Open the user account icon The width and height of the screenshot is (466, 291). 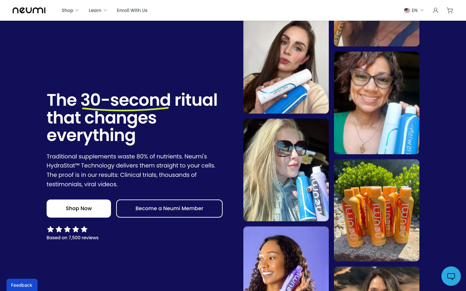pyautogui.click(x=436, y=10)
